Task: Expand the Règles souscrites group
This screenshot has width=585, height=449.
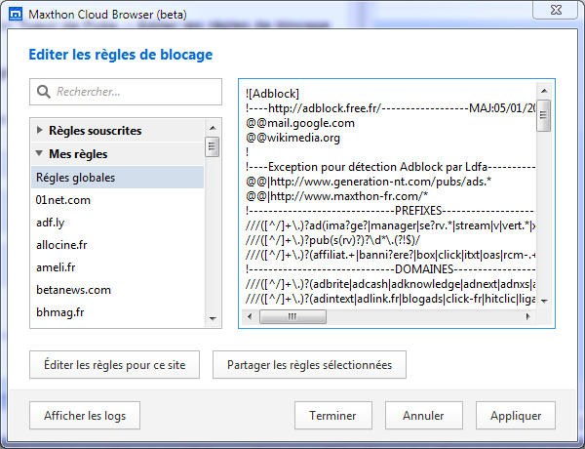Action: click(x=40, y=130)
